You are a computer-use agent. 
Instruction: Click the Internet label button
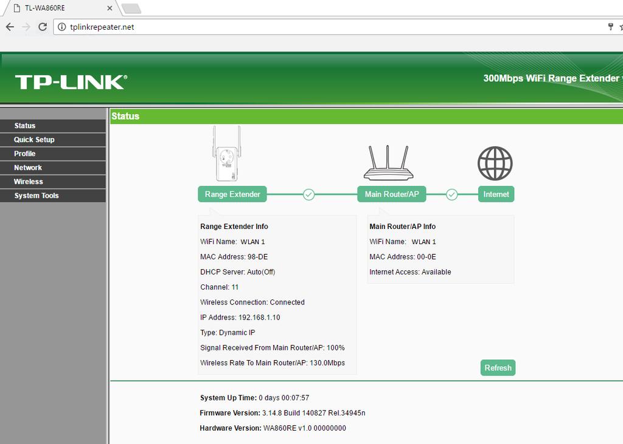coord(496,194)
